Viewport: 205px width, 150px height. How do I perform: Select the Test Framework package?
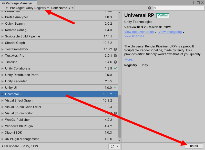(59, 49)
